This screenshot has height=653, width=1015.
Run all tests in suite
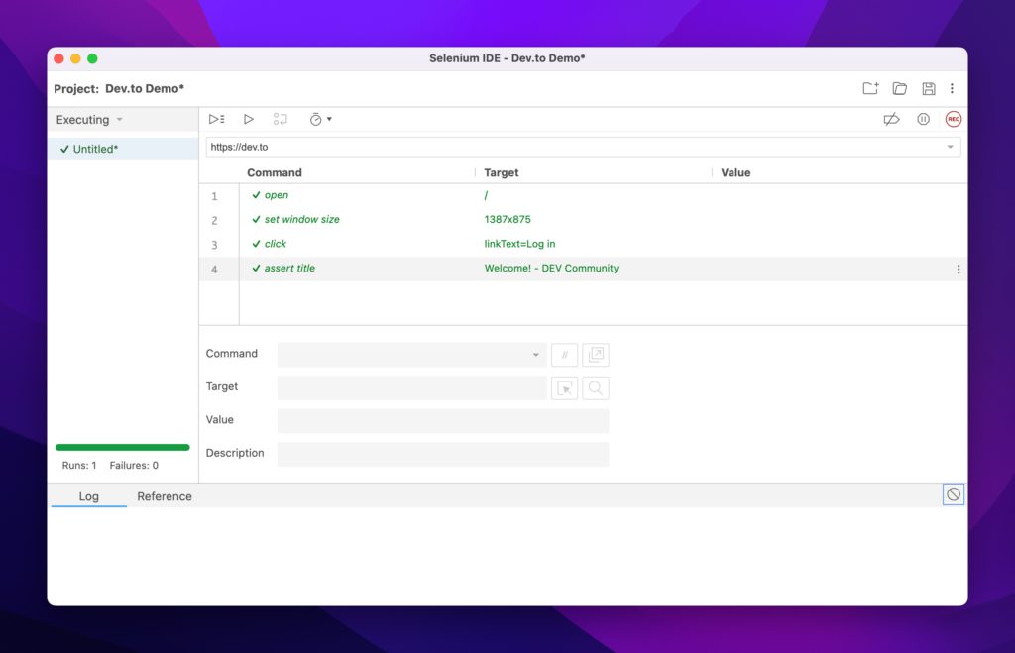(x=216, y=119)
